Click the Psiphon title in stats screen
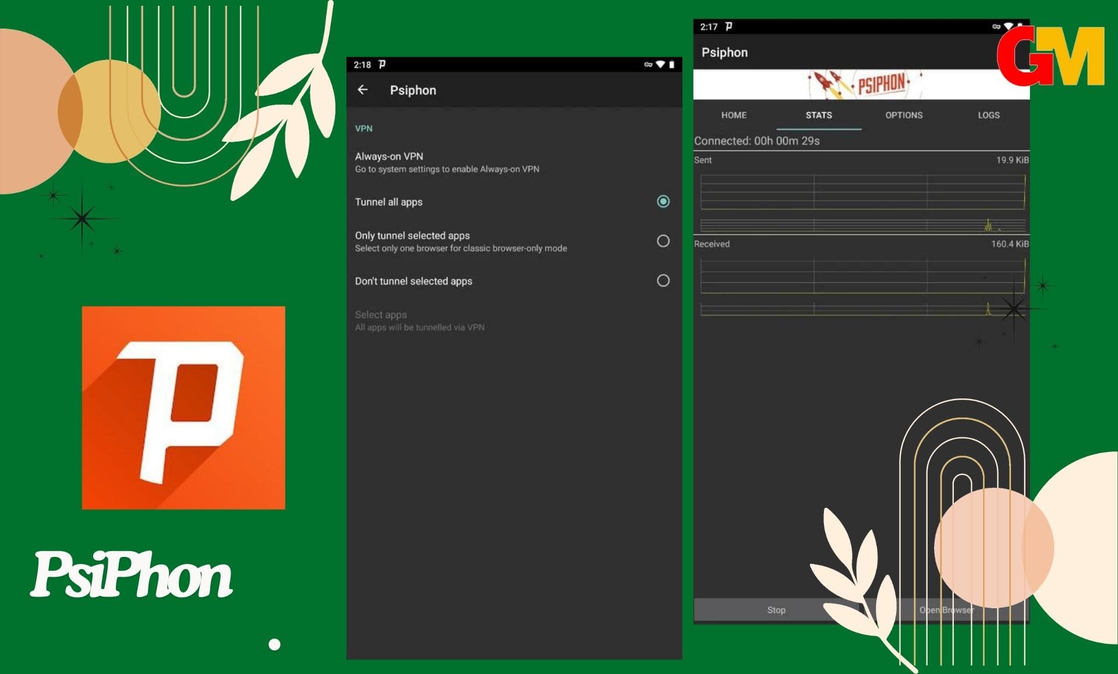 point(724,52)
